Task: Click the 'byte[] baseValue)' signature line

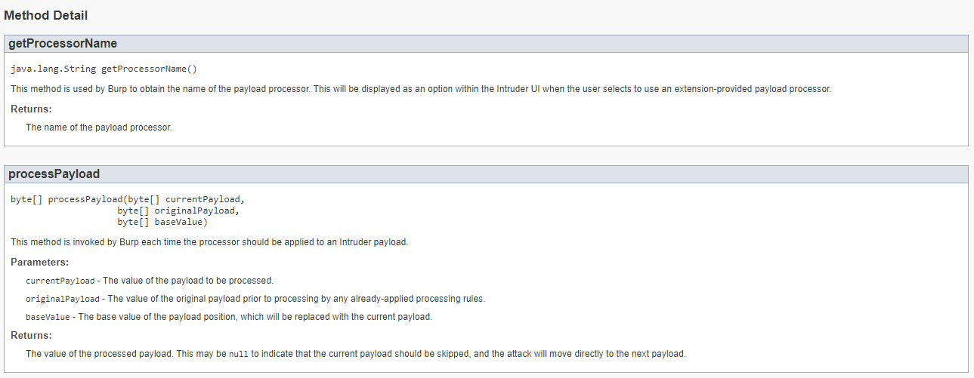Action: (162, 222)
